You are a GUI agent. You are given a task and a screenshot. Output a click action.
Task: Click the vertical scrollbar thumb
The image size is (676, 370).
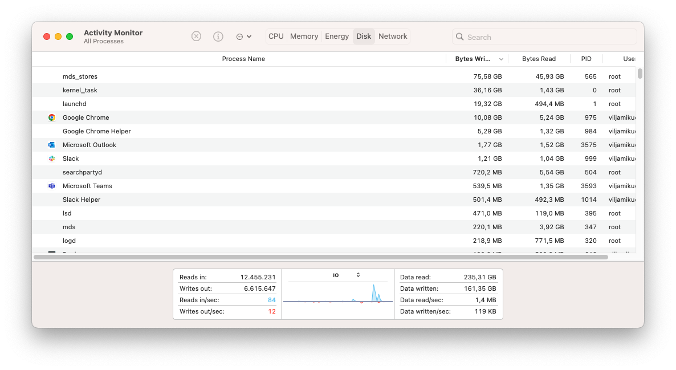pos(640,74)
